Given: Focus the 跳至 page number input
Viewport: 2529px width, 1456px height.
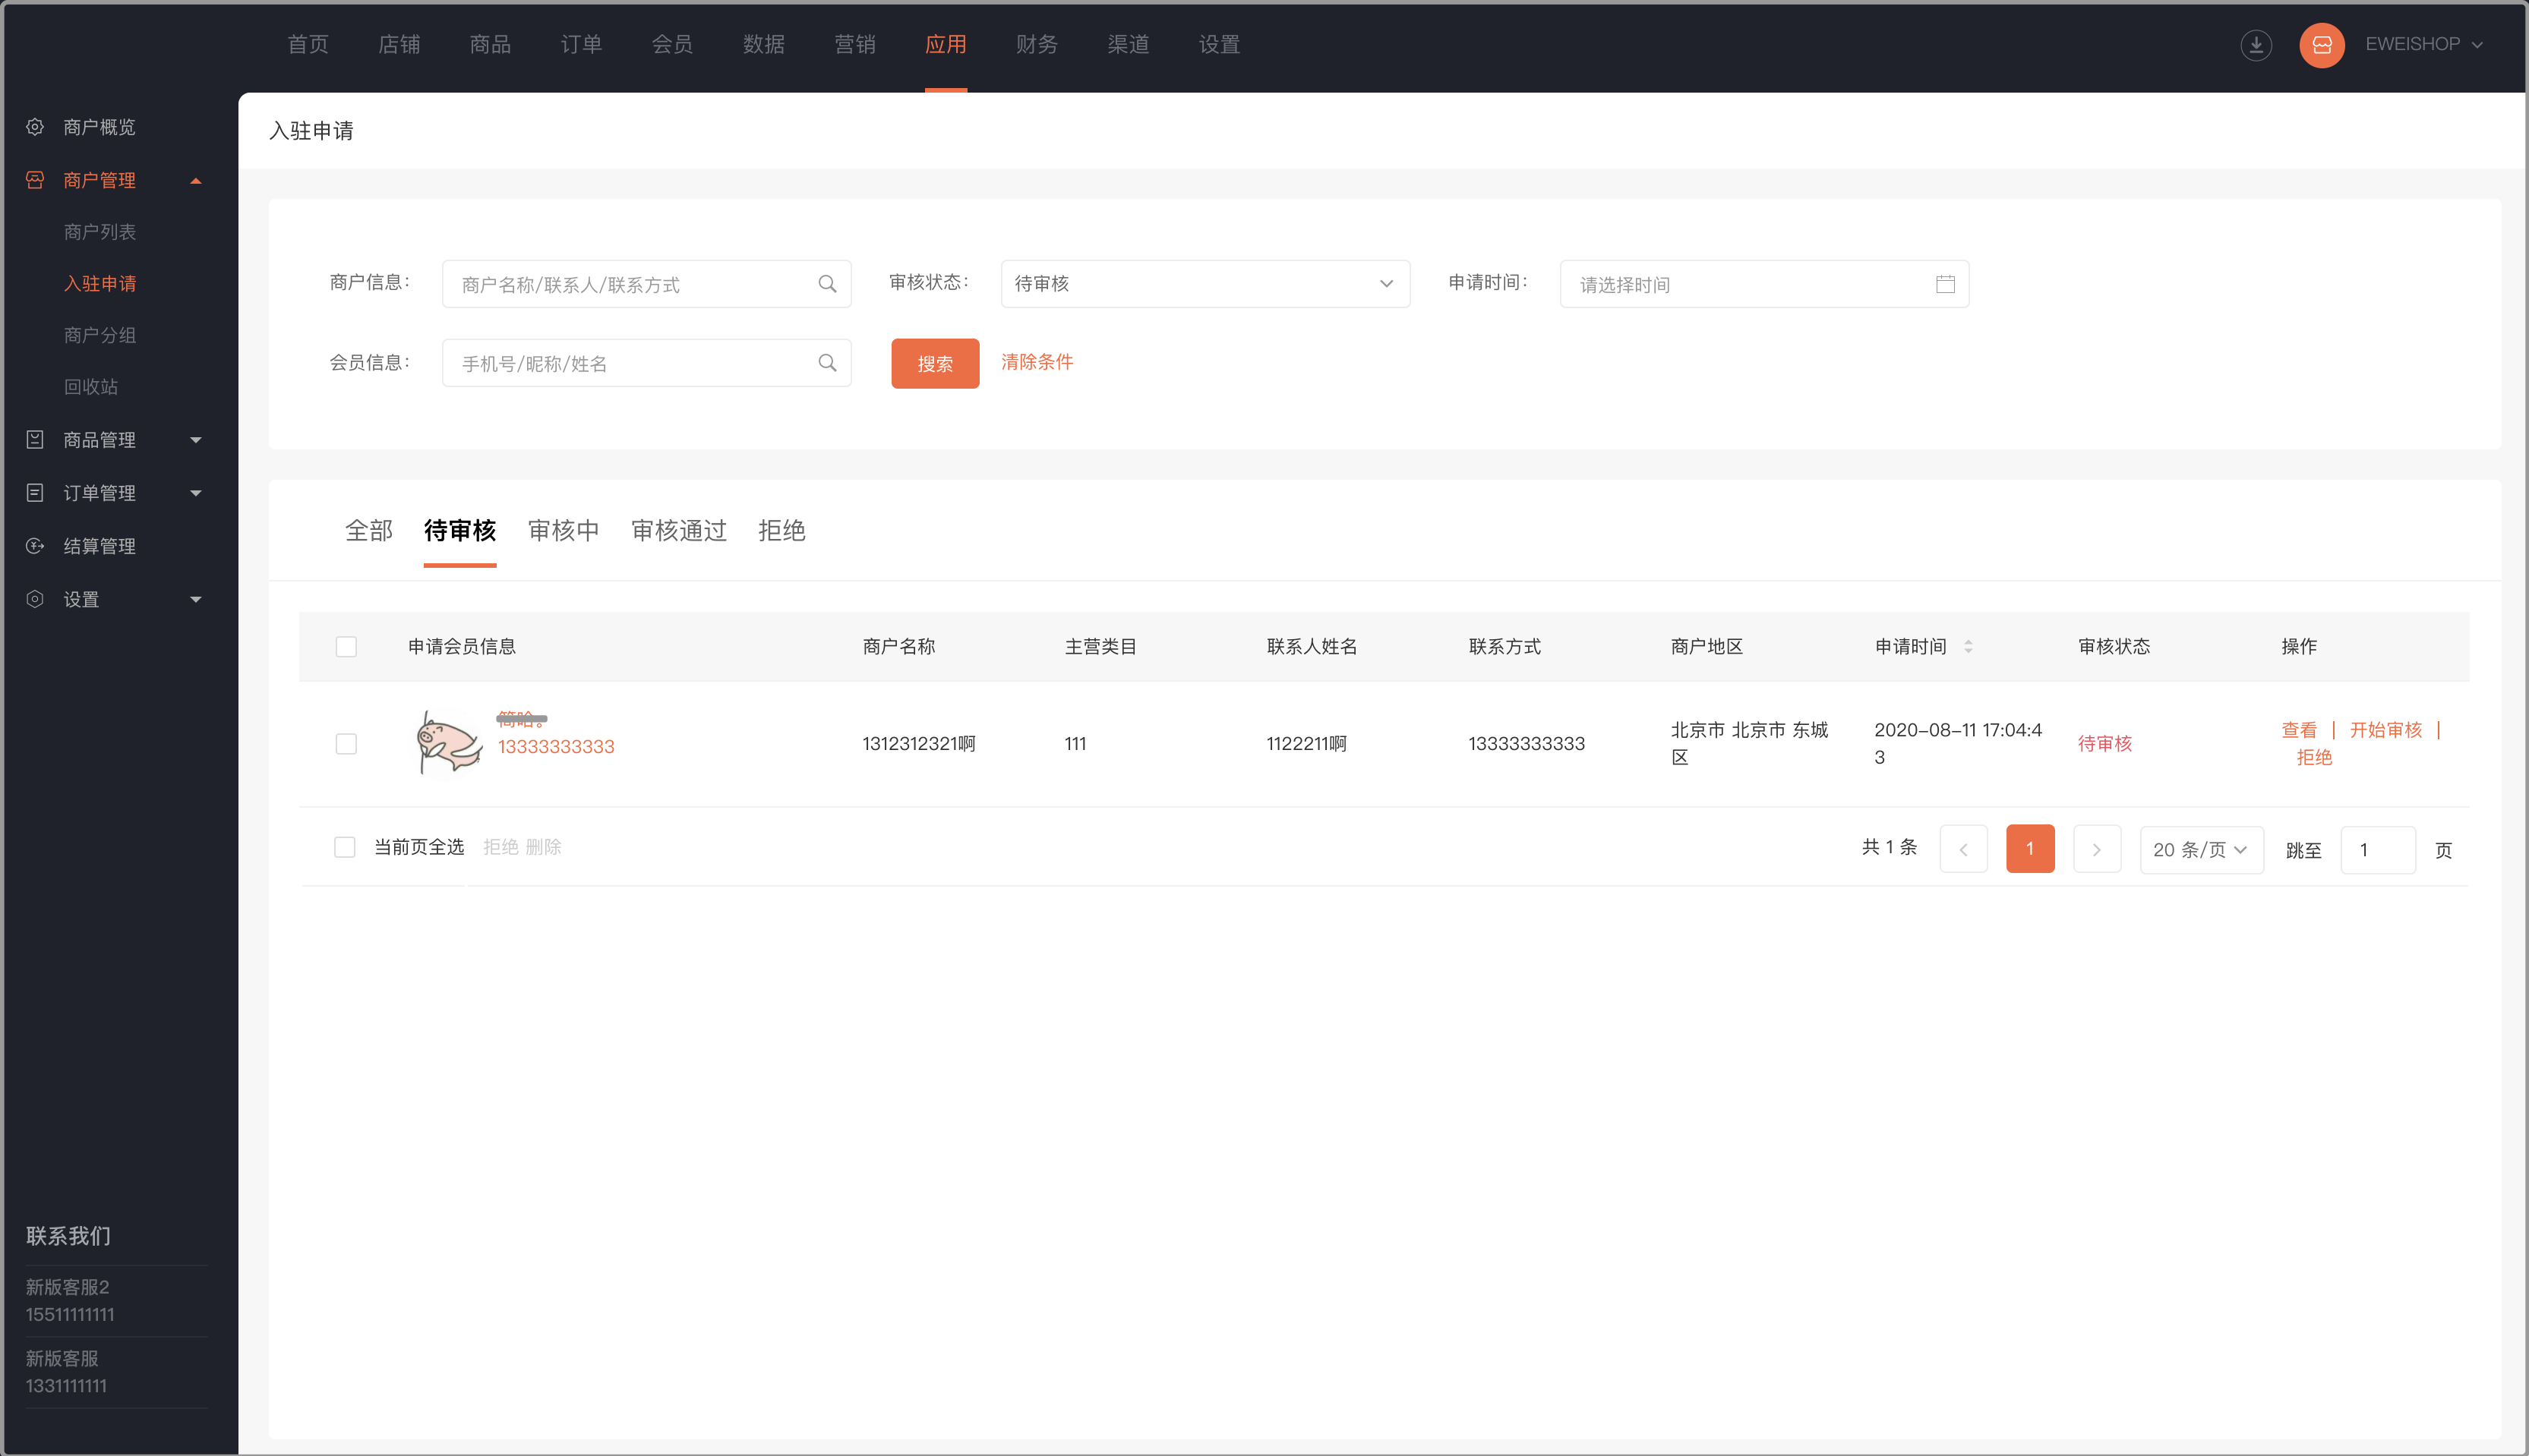Looking at the screenshot, I should 2378,849.
